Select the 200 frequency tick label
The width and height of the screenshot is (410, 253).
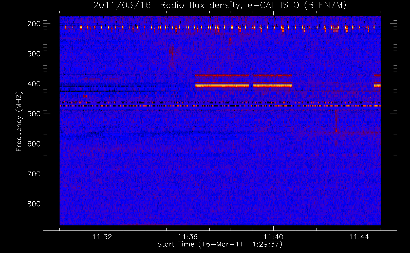[34, 24]
